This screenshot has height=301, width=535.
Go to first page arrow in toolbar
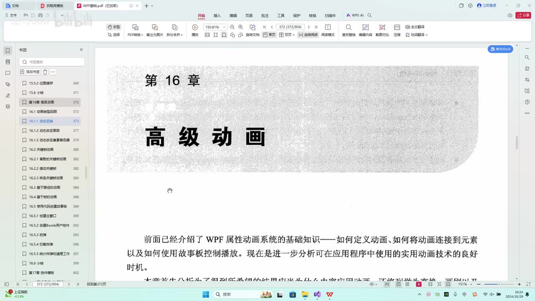click(265, 27)
